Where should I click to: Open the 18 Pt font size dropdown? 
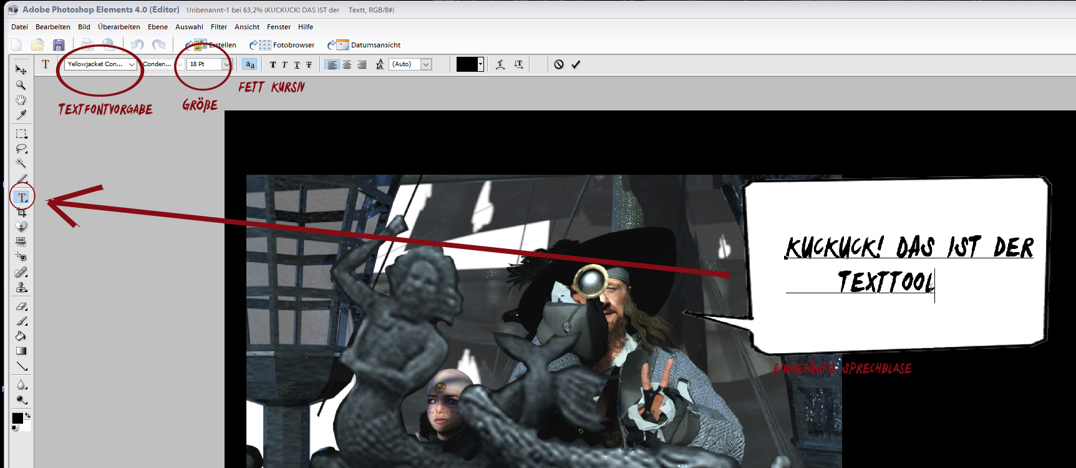(x=226, y=64)
